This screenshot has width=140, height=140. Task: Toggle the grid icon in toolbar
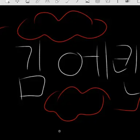97,1
